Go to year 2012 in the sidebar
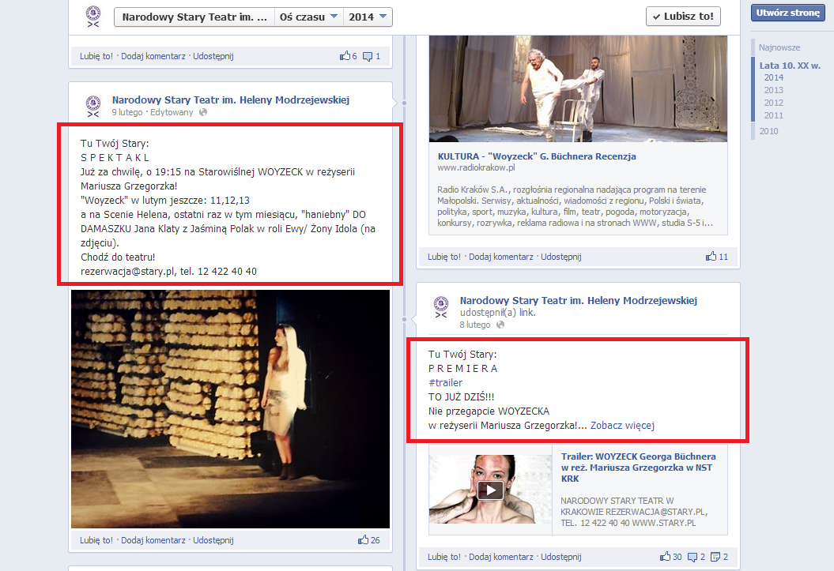This screenshot has width=834, height=571. tap(774, 103)
